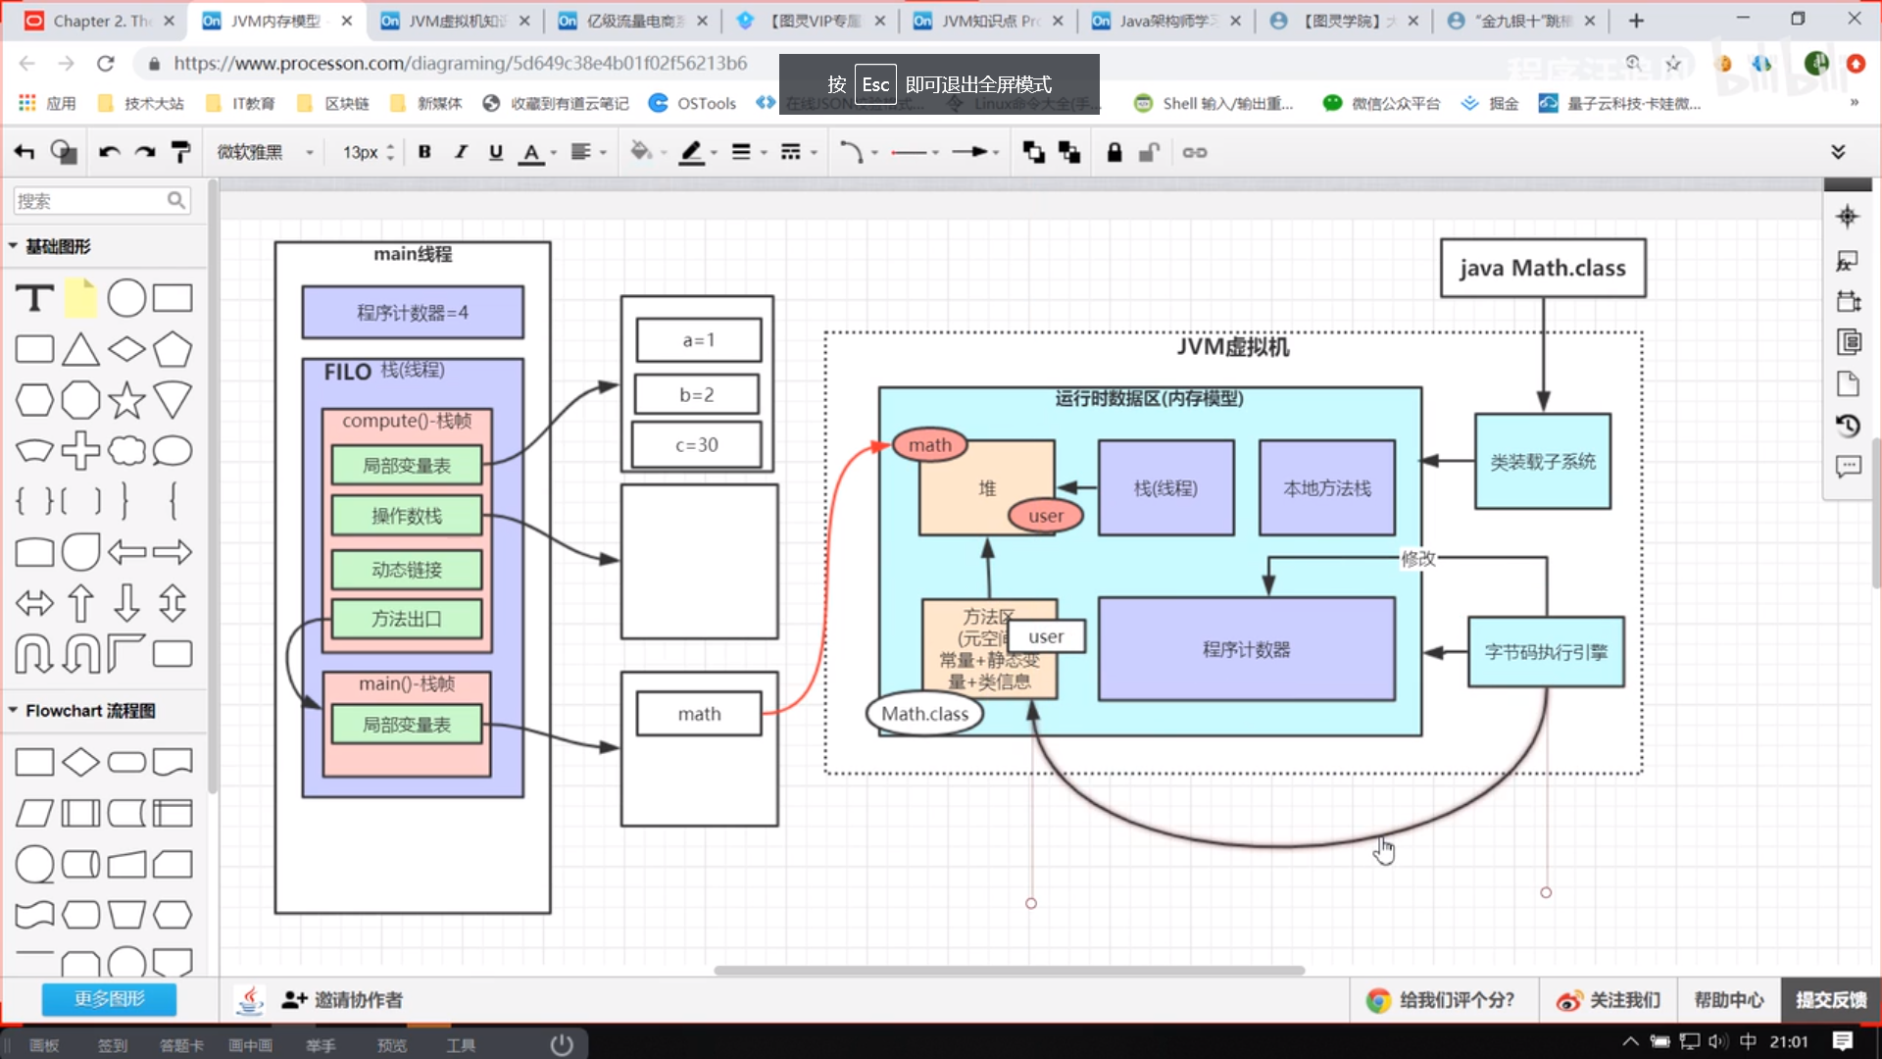Open the OSTools bookmark
This screenshot has height=1059, width=1882.
point(692,103)
